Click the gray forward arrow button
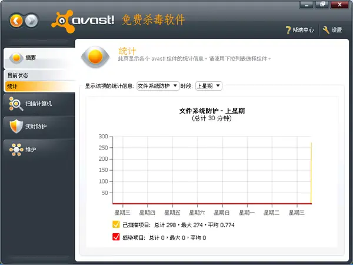 click(x=31, y=21)
